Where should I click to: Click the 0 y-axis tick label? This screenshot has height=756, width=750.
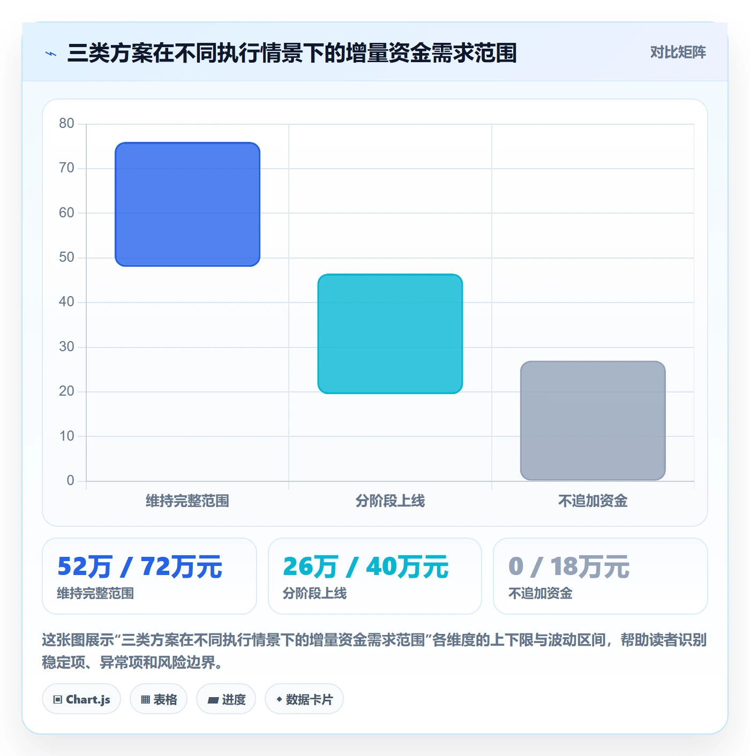tap(70, 480)
